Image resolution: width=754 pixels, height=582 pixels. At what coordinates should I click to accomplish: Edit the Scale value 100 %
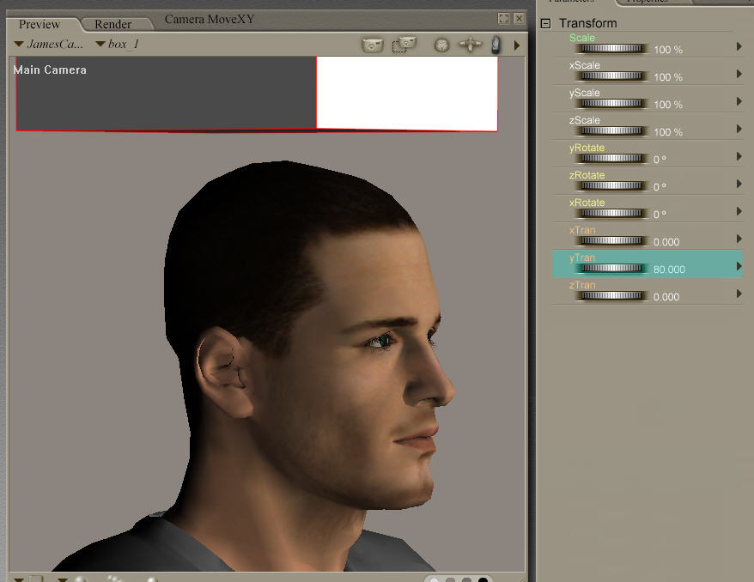668,50
